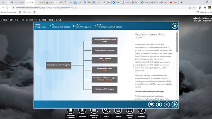Select the root Индивидуальные IPv6-адреса diagram box
Viewport: 212px width, 119px height.
[59, 65]
